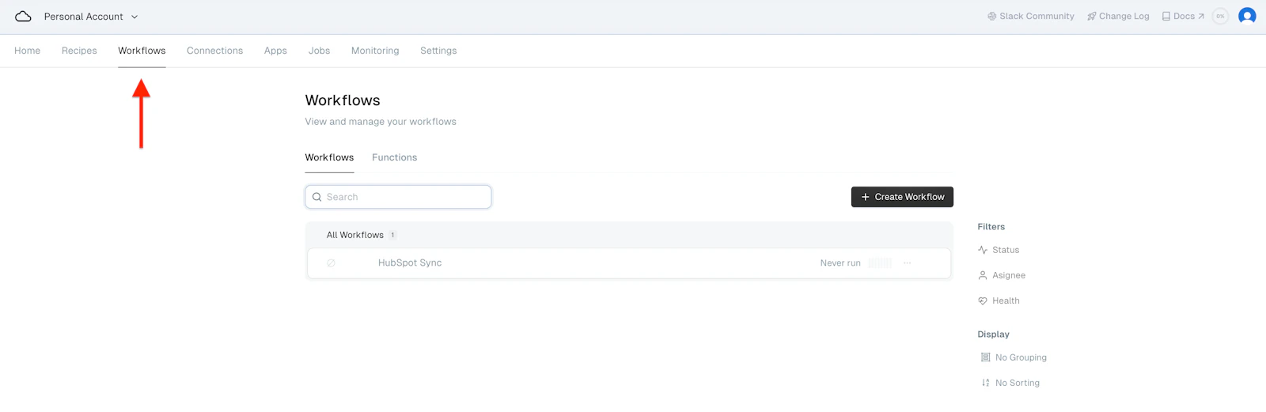This screenshot has height=412, width=1266.
Task: Go to the Apps tab
Action: pos(275,51)
